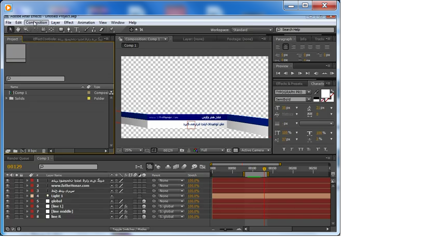
Task: Center align text in Paragraph panel
Action: point(285,47)
